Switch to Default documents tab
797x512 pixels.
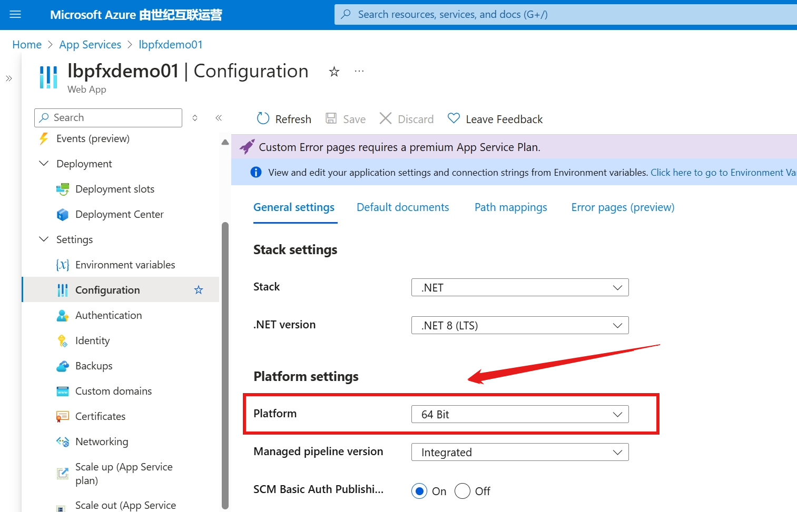click(x=402, y=207)
